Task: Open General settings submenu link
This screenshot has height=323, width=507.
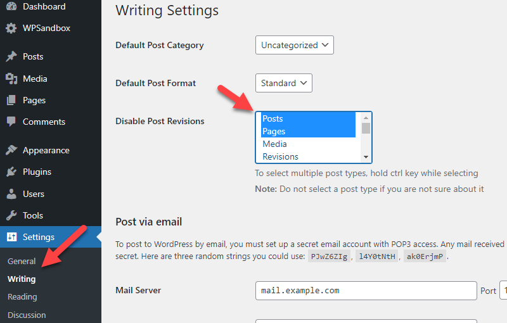Action: click(22, 261)
